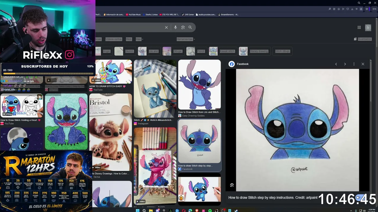Open Spotify from the taskbar

pyautogui.click(x=210, y=211)
